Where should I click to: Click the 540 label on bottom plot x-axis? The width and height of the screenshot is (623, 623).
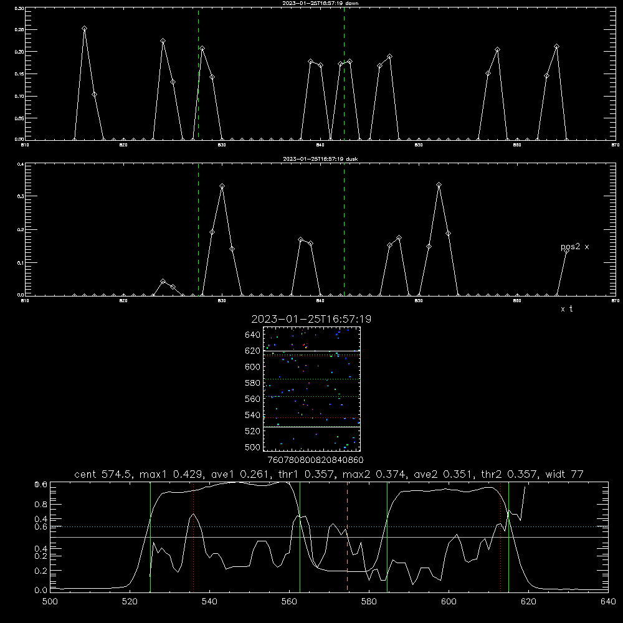[x=209, y=601]
